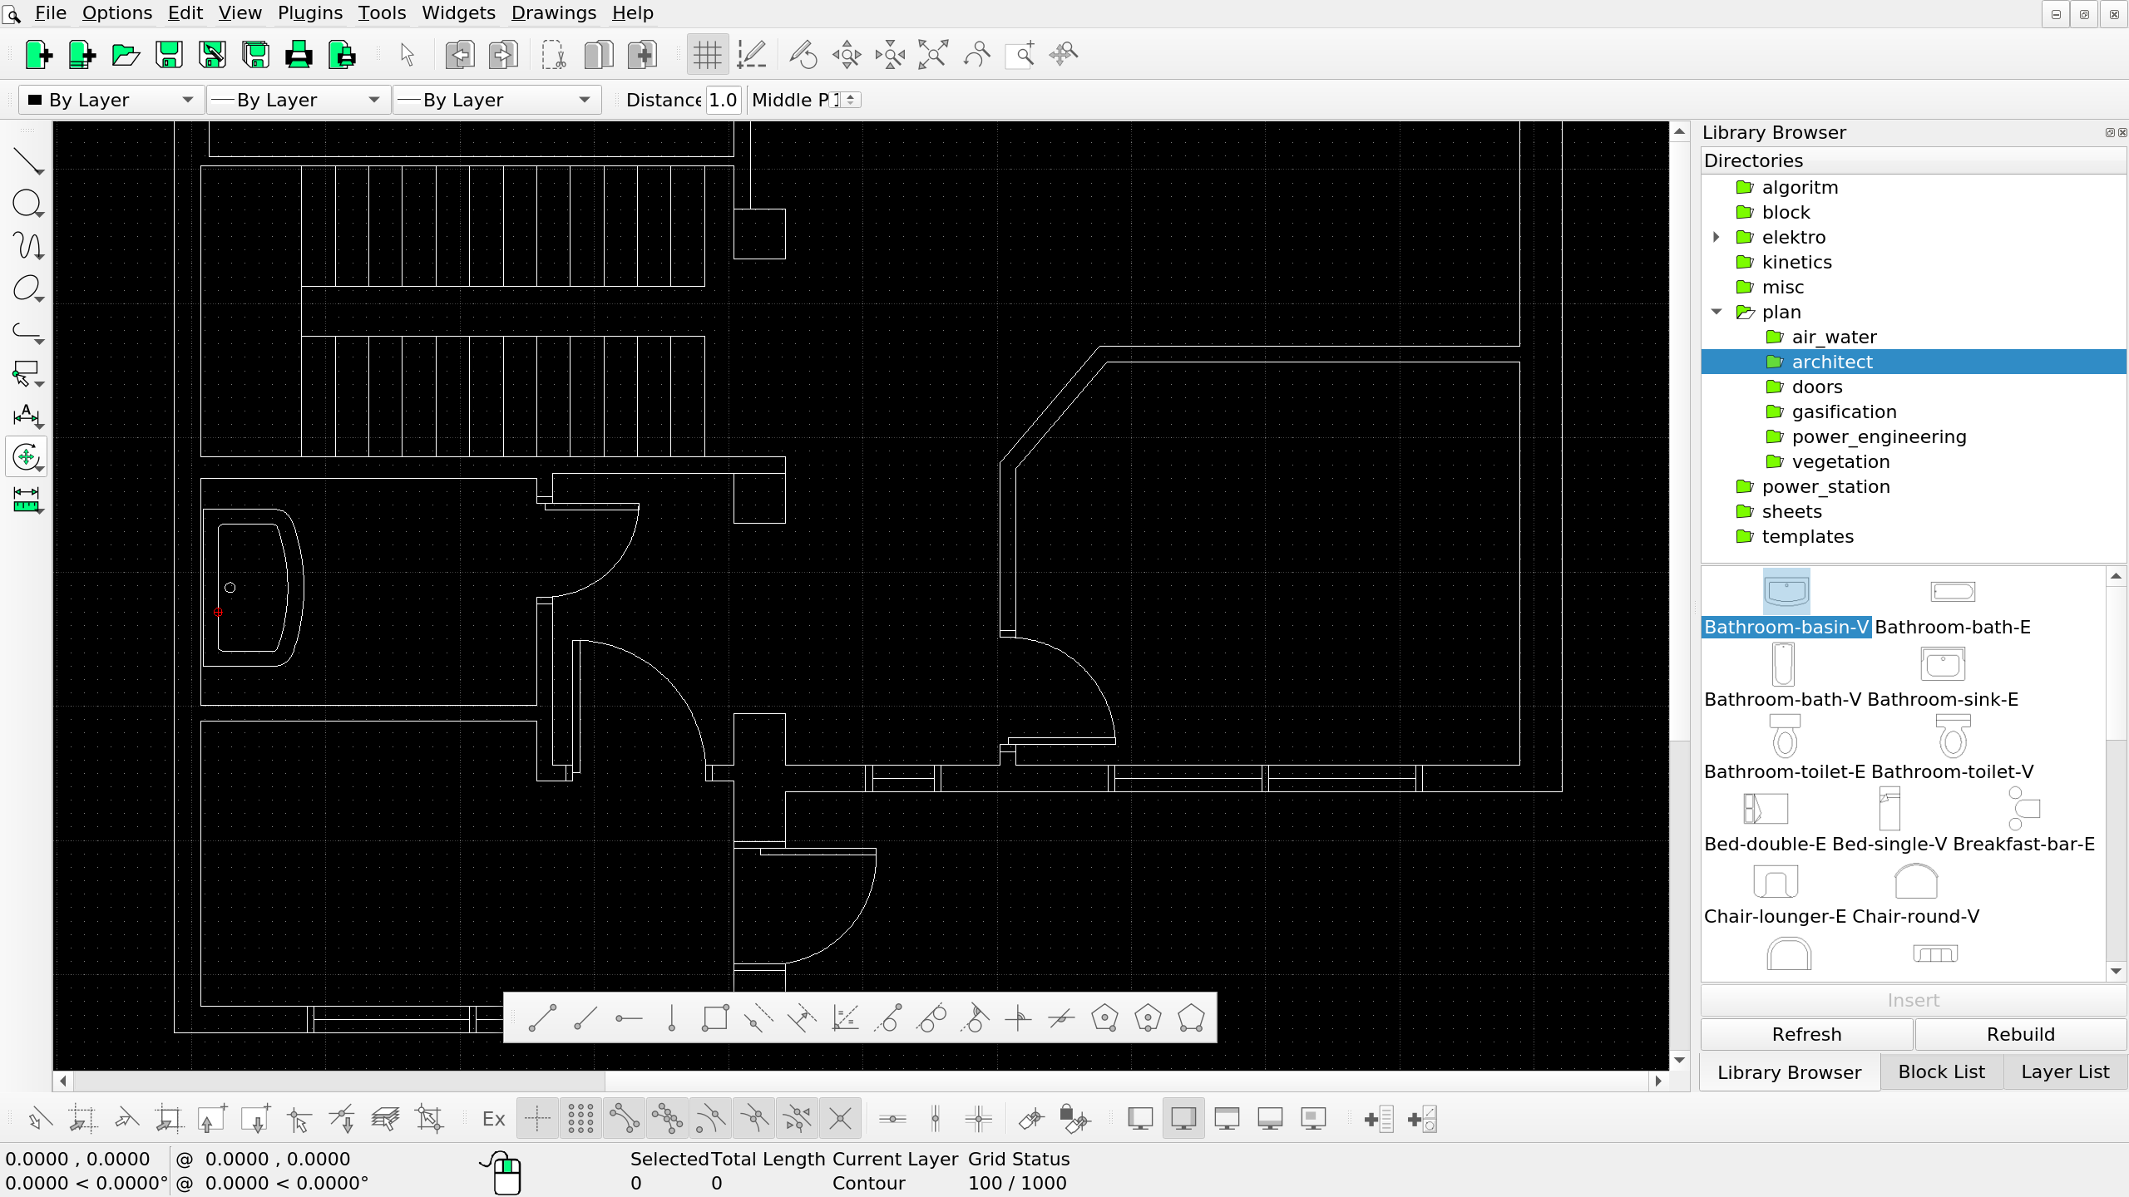Click the Distance input field
The width and height of the screenshot is (2129, 1197).
[x=722, y=100]
